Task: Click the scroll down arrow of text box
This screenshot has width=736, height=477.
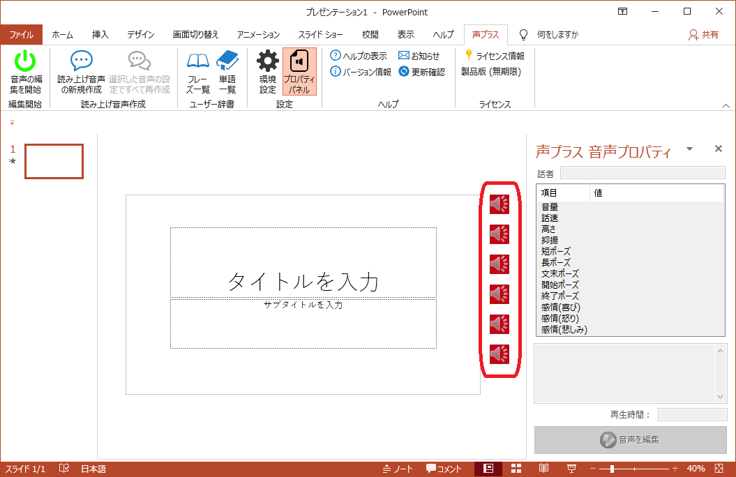Action: tap(720, 397)
